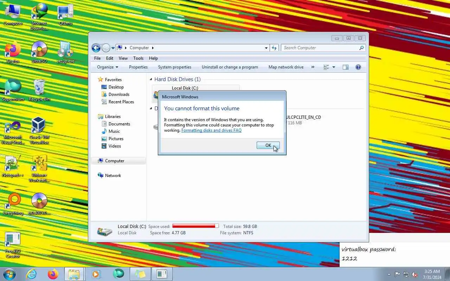
Task: Select Desktop under Favorites
Action: [x=112, y=87]
